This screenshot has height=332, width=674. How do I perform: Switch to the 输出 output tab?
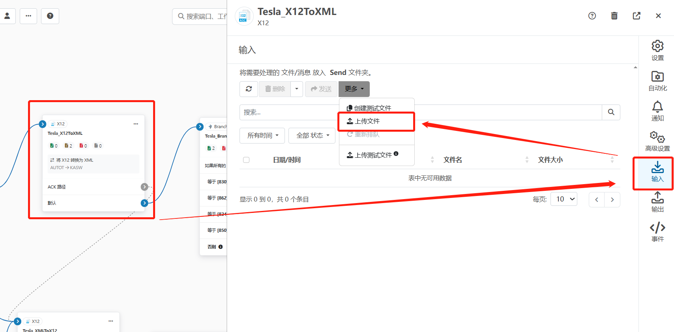click(x=657, y=201)
